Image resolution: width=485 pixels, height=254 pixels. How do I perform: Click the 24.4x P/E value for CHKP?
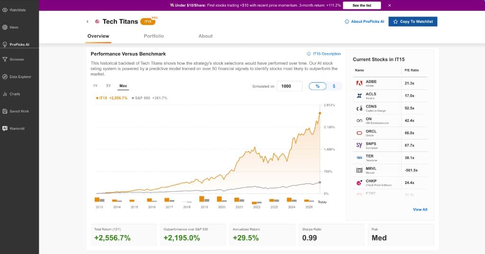click(x=410, y=183)
